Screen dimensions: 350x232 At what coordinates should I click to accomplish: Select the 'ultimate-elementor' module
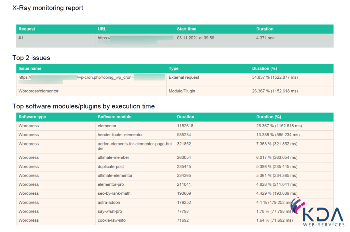coord(115,176)
